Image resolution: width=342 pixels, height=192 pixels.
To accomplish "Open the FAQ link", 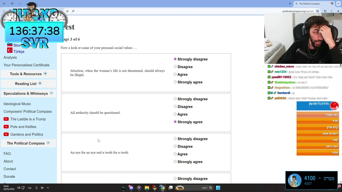I will pyautogui.click(x=7, y=154).
